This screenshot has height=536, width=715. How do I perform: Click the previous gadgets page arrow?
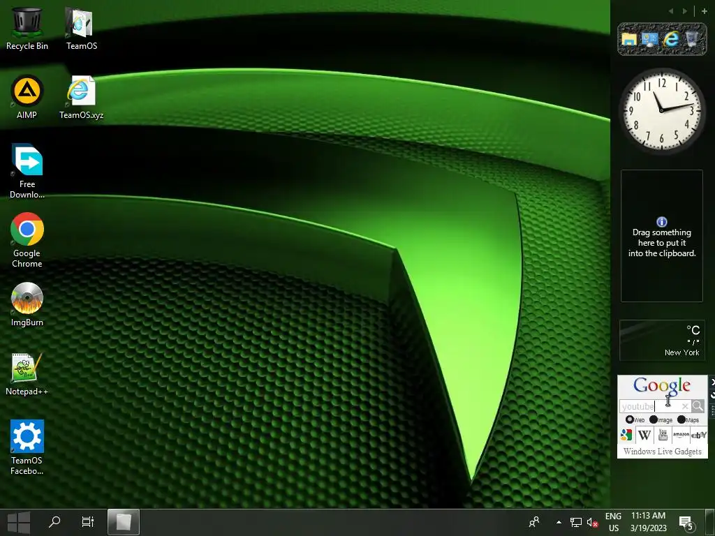pyautogui.click(x=671, y=11)
